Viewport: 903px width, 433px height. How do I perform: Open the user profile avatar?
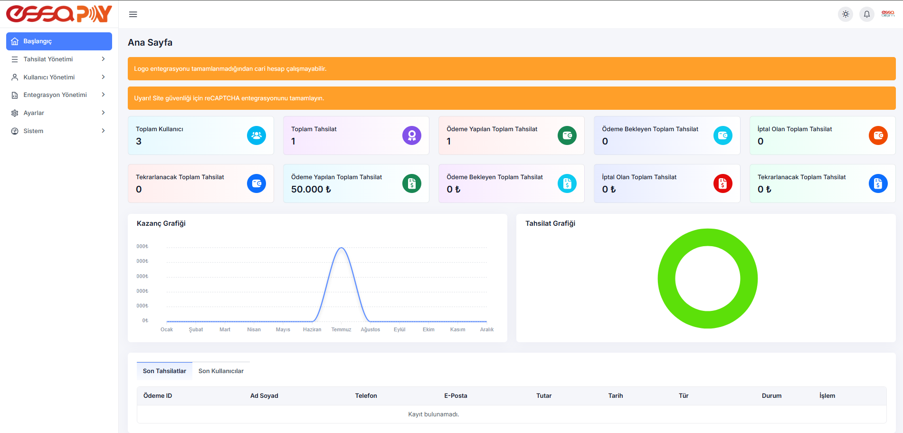click(887, 14)
